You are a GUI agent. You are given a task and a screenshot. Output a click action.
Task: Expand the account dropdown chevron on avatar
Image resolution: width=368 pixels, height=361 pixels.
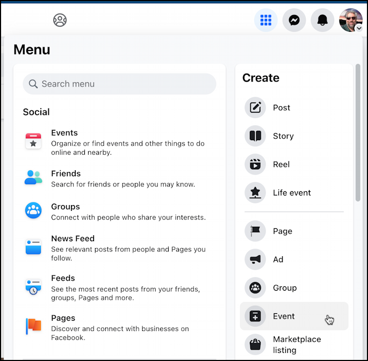359,28
